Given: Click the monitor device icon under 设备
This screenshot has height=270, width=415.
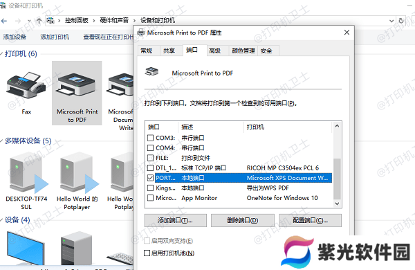Looking at the screenshot, I should pos(25,249).
